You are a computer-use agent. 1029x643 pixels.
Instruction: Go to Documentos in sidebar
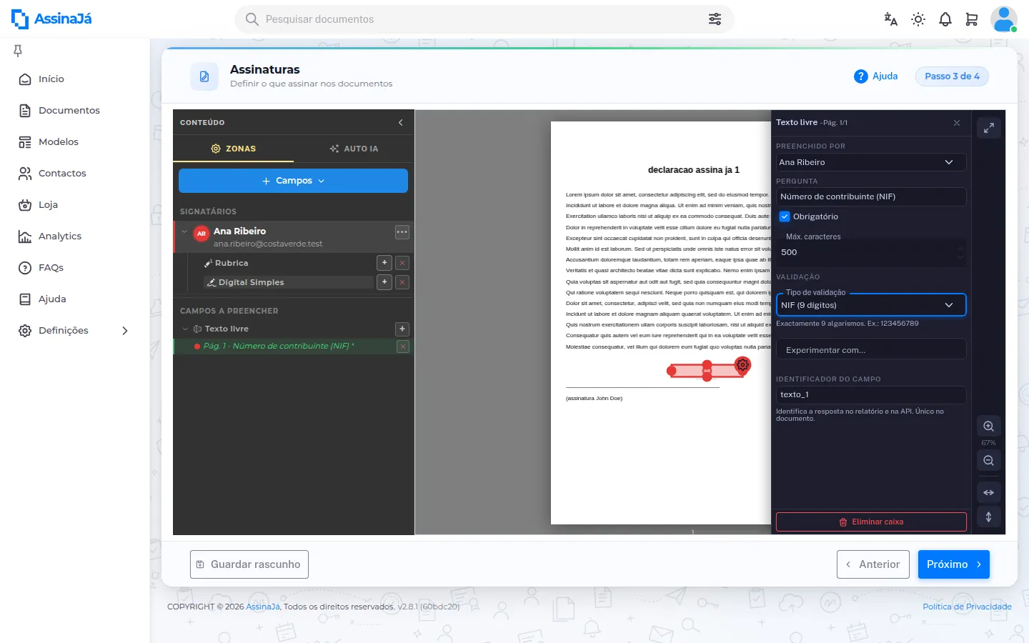[69, 111]
